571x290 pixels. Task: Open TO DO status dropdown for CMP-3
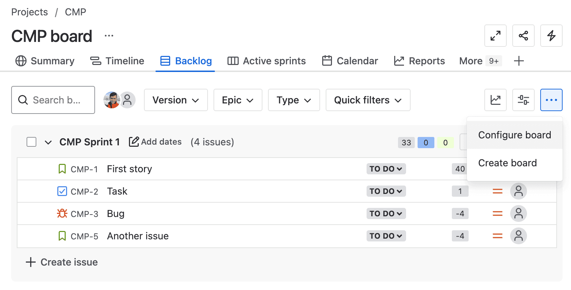click(x=386, y=213)
